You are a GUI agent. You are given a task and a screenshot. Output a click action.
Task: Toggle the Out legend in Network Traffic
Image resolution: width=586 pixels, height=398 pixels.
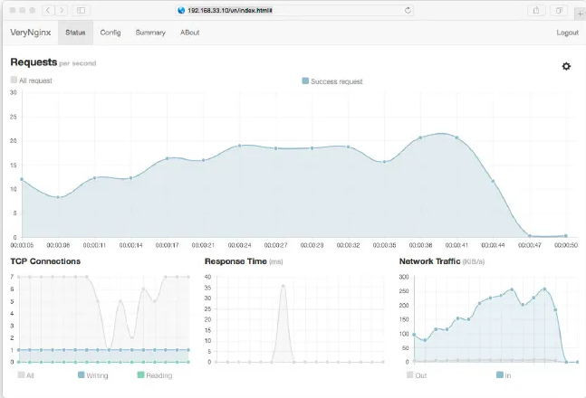[416, 374]
